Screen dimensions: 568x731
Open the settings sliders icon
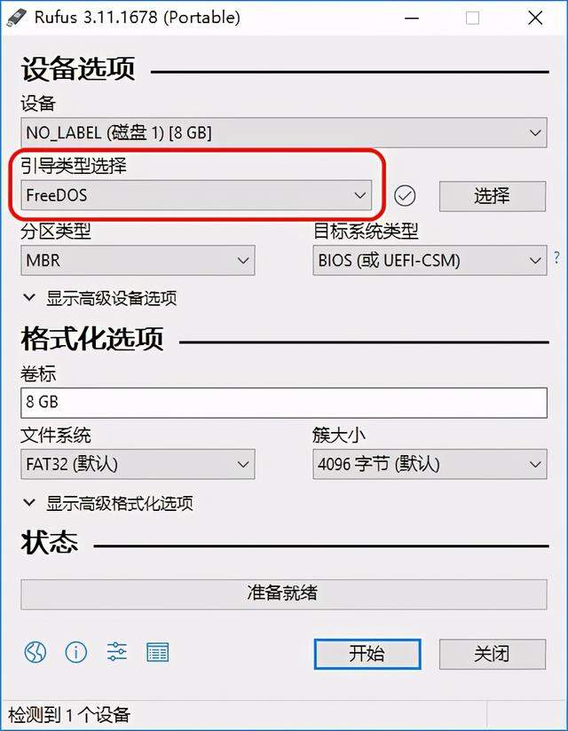(x=116, y=652)
